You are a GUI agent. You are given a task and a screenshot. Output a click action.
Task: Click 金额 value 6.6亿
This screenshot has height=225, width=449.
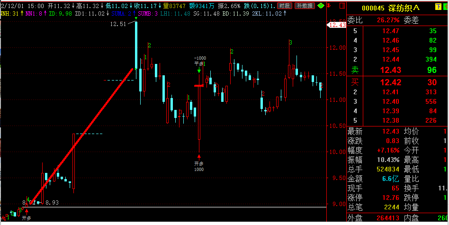point(391,179)
